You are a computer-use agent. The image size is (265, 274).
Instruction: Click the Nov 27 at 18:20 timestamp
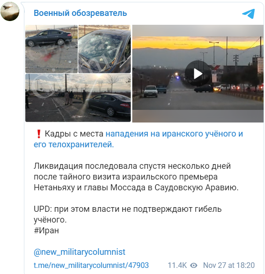(229, 266)
